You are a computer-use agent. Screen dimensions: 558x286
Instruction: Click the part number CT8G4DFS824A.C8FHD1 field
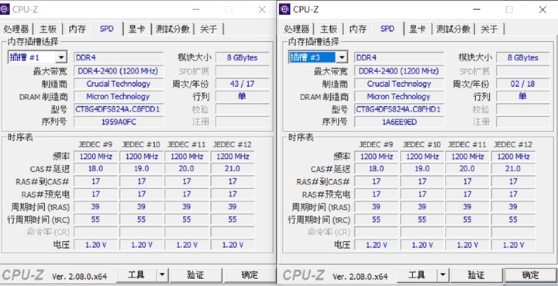(x=399, y=109)
